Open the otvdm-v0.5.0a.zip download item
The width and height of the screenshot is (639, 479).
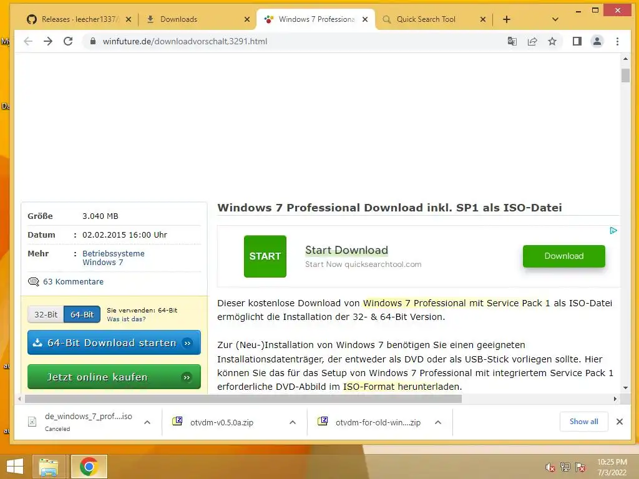click(222, 422)
